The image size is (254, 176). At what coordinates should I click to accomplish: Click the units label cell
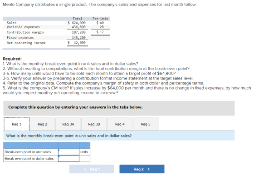[x=84, y=152]
